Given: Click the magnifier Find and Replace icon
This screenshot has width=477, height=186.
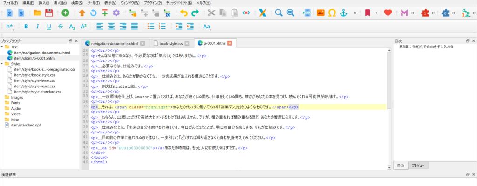Looking at the screenshot, I should point(279,13).
